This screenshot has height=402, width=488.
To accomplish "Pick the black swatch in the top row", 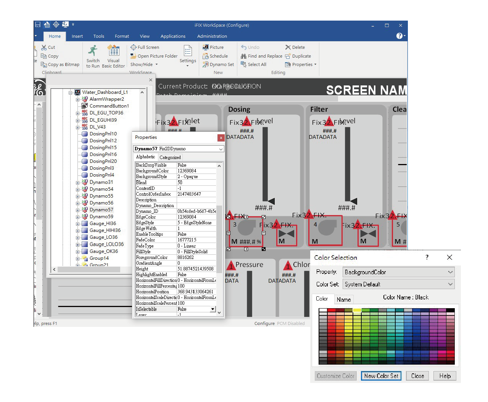I will pyautogui.click(x=450, y=310).
